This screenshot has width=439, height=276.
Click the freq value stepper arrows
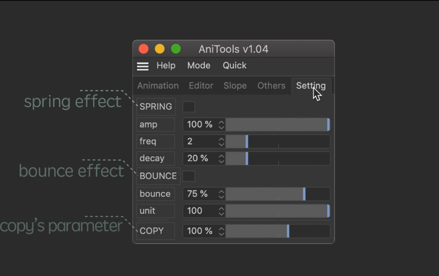[x=221, y=142]
